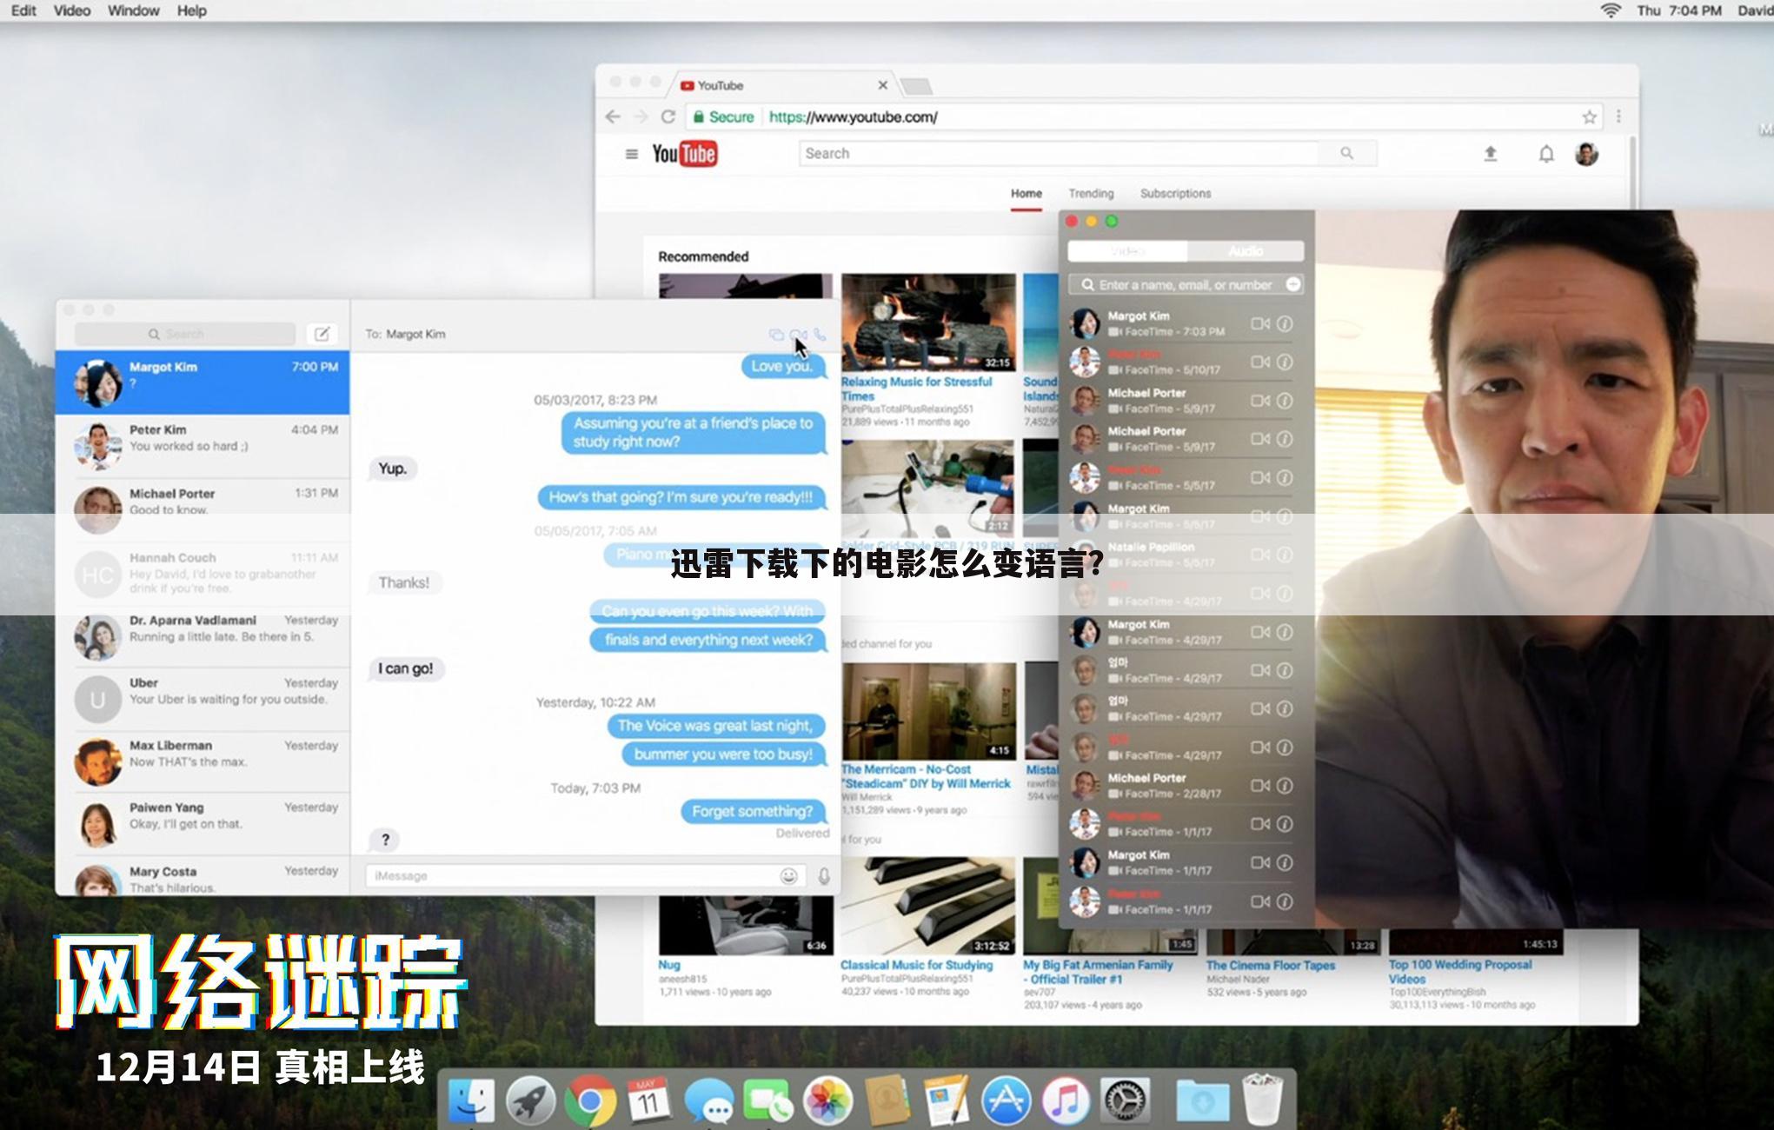Viewport: 1774px width, 1130px height.
Task: Open Peter Kim conversation
Action: [203, 446]
